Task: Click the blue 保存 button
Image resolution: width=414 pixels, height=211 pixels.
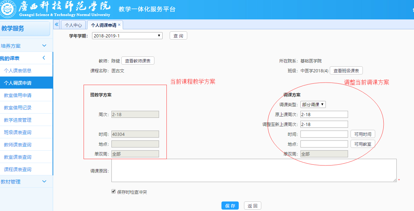Action: [x=230, y=206]
